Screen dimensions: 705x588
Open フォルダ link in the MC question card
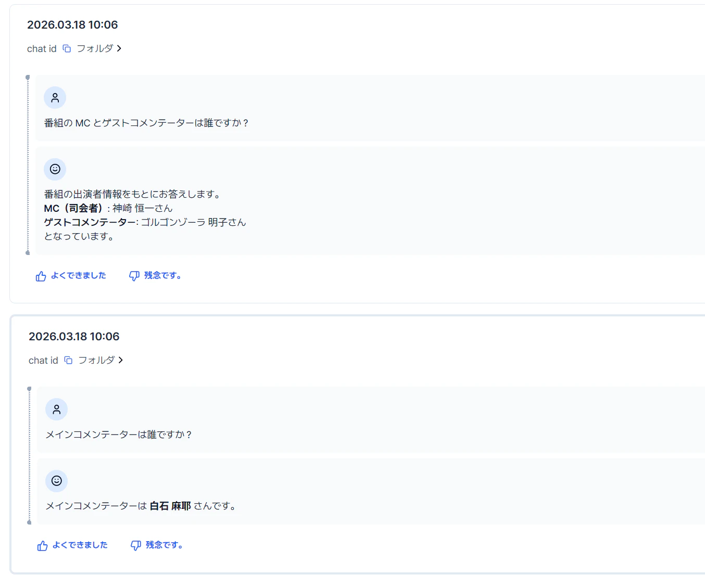(95, 48)
